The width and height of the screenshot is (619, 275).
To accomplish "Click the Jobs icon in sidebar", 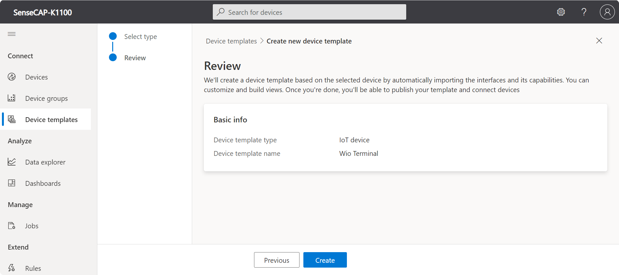I will coord(12,225).
